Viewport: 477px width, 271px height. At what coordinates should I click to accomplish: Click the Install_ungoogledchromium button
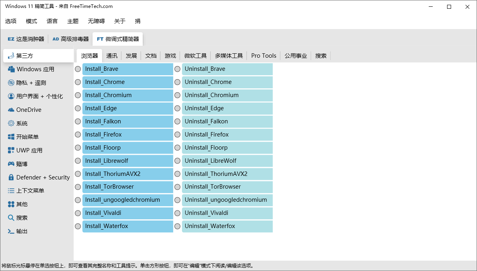click(x=128, y=200)
